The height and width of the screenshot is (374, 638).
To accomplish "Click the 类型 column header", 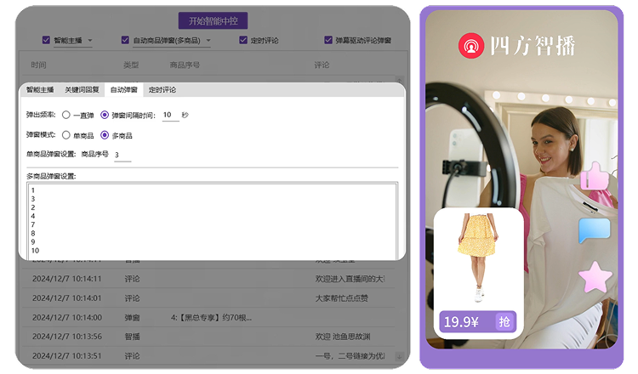I will point(131,65).
